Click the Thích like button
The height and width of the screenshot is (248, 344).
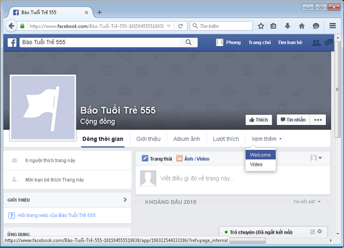click(259, 120)
